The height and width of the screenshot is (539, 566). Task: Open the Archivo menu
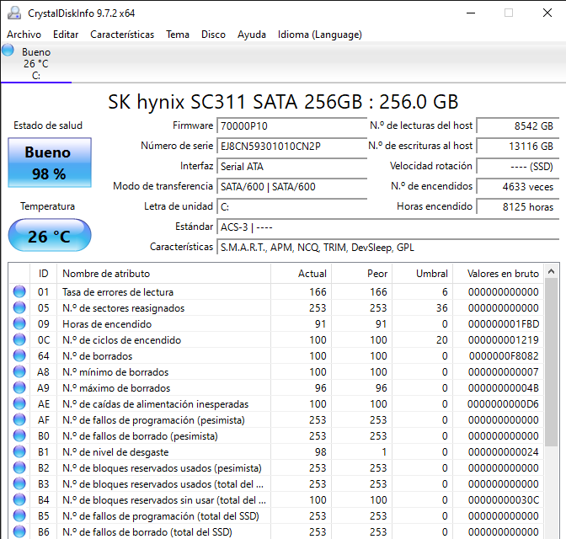click(x=24, y=35)
